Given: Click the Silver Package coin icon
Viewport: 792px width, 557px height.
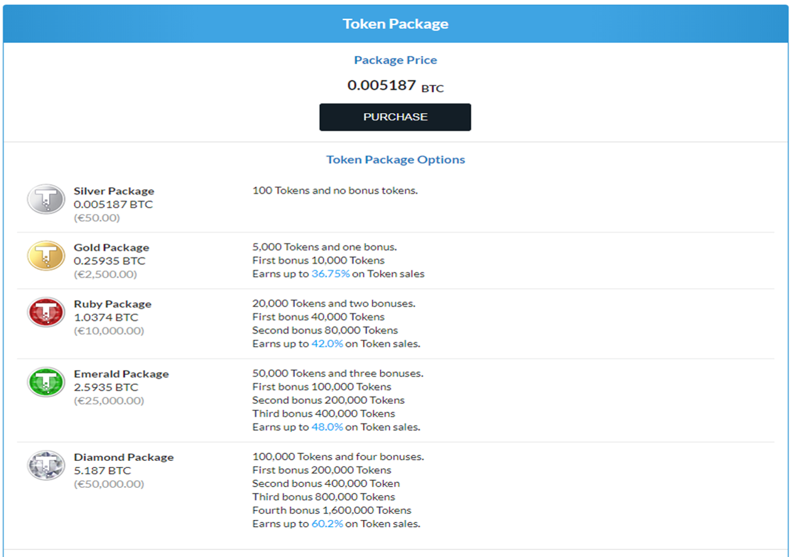Looking at the screenshot, I should pos(46,199).
